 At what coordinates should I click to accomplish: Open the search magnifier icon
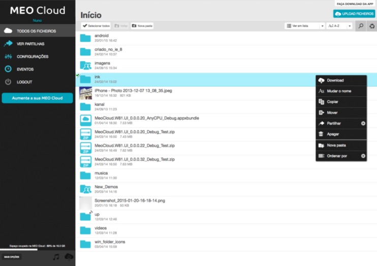pos(361,26)
